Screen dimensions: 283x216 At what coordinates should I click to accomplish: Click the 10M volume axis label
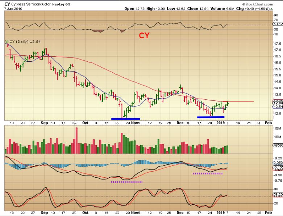point(278,137)
